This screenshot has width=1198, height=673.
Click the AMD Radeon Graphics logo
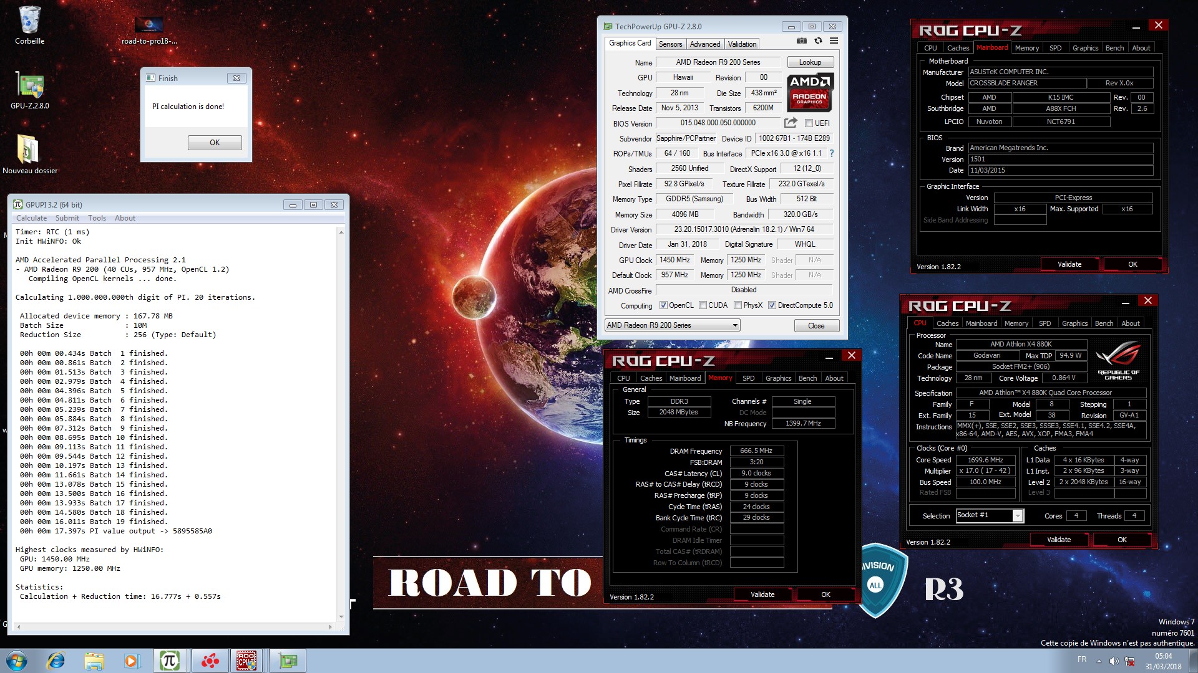coord(809,92)
